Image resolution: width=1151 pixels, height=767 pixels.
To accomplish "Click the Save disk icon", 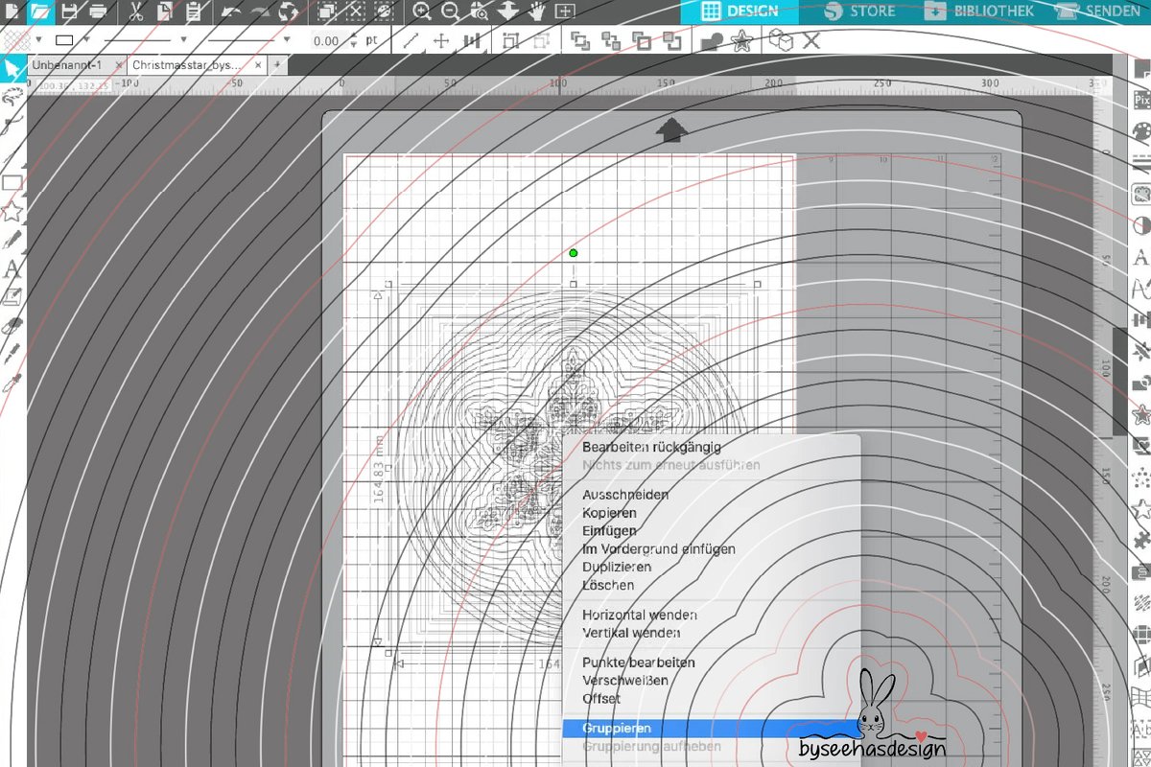I will [69, 12].
